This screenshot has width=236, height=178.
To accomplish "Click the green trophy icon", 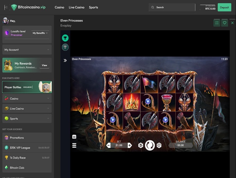I will pos(65,38).
